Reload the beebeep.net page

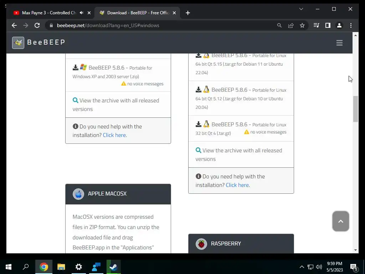coord(37,25)
